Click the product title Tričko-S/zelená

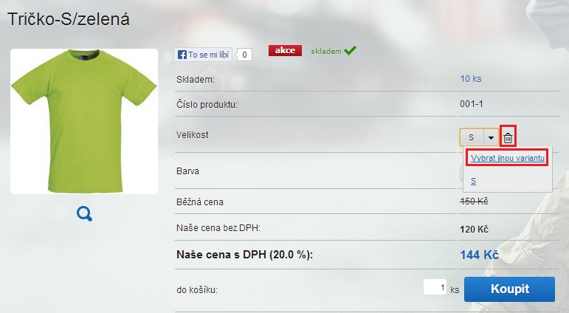click(68, 19)
